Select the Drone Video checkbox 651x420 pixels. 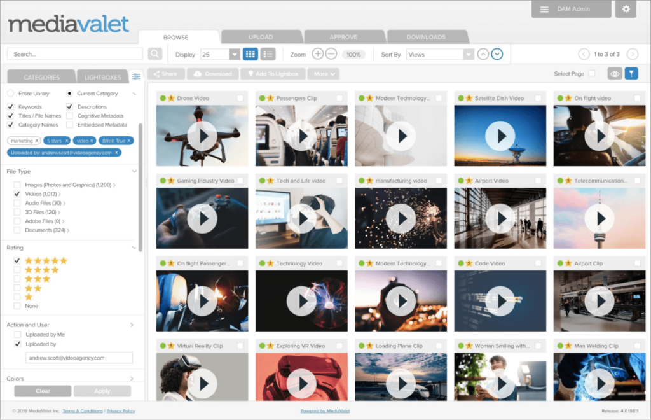click(240, 98)
